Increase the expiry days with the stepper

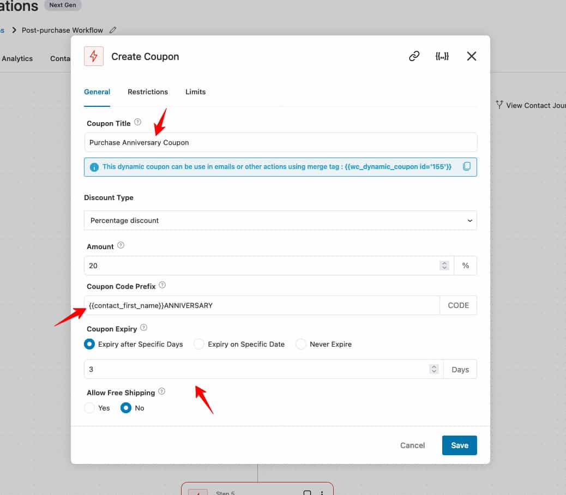(434, 366)
